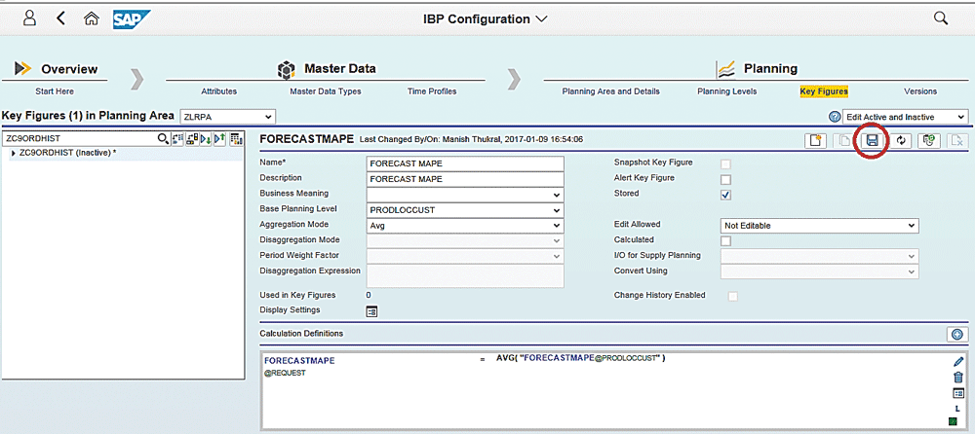Go back with the back arrow
The height and width of the screenshot is (434, 975).
(x=60, y=18)
